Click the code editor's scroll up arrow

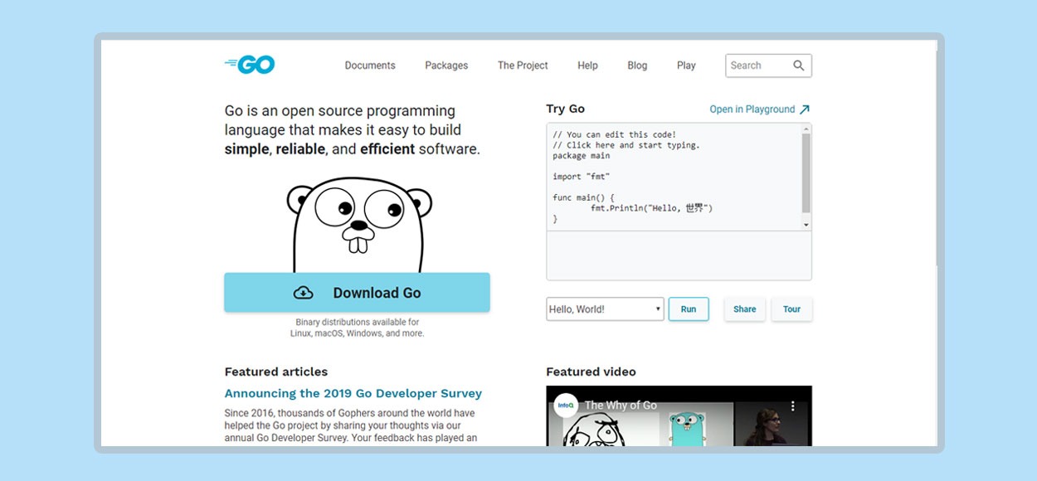coord(806,129)
